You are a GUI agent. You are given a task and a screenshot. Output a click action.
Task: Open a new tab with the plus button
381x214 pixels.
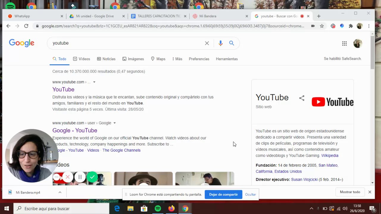pyautogui.click(x=319, y=16)
